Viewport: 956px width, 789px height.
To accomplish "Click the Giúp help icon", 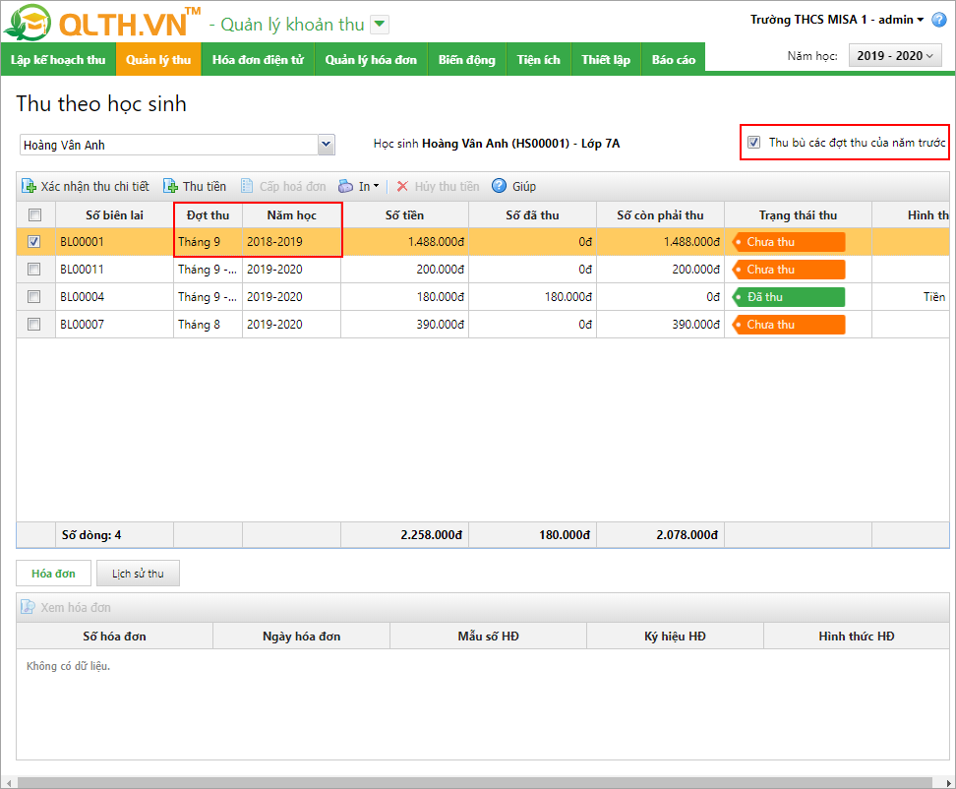I will (500, 186).
